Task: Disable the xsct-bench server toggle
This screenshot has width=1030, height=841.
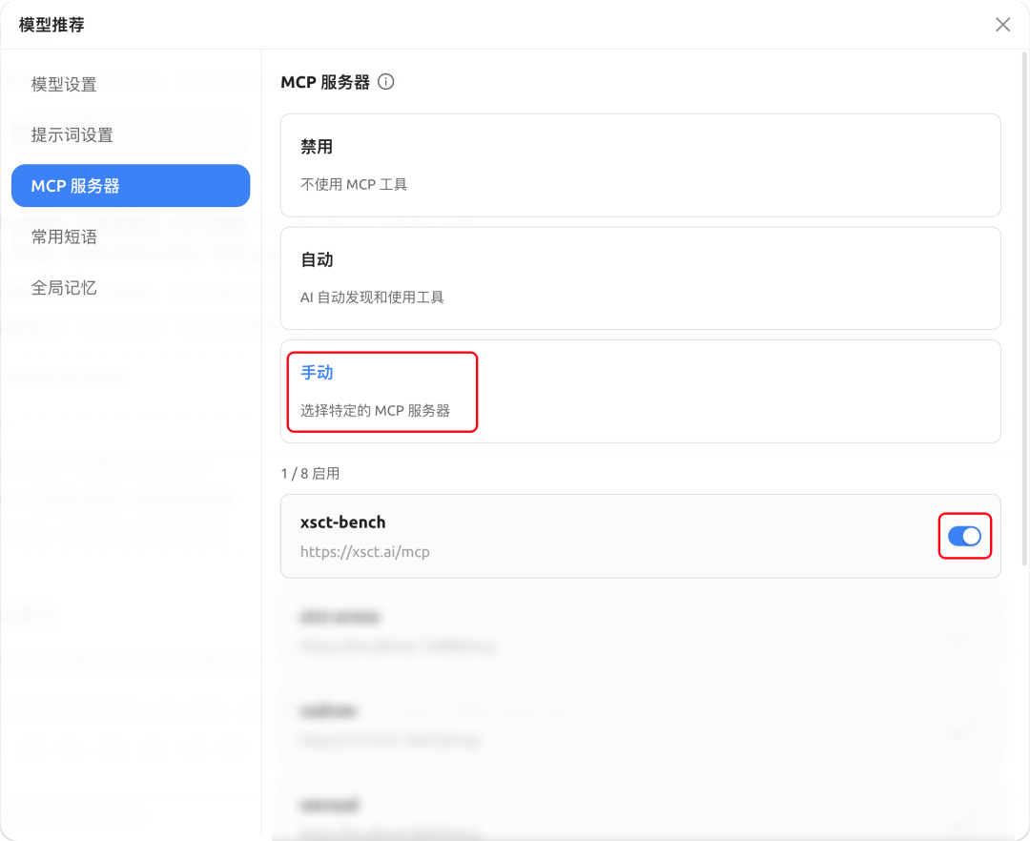Action: pyautogui.click(x=964, y=537)
